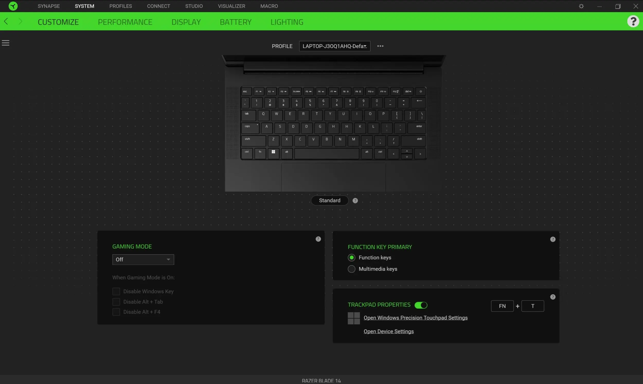Click the trackpad area on laptop image
Viewport: 643px width, 384px height.
click(x=333, y=177)
